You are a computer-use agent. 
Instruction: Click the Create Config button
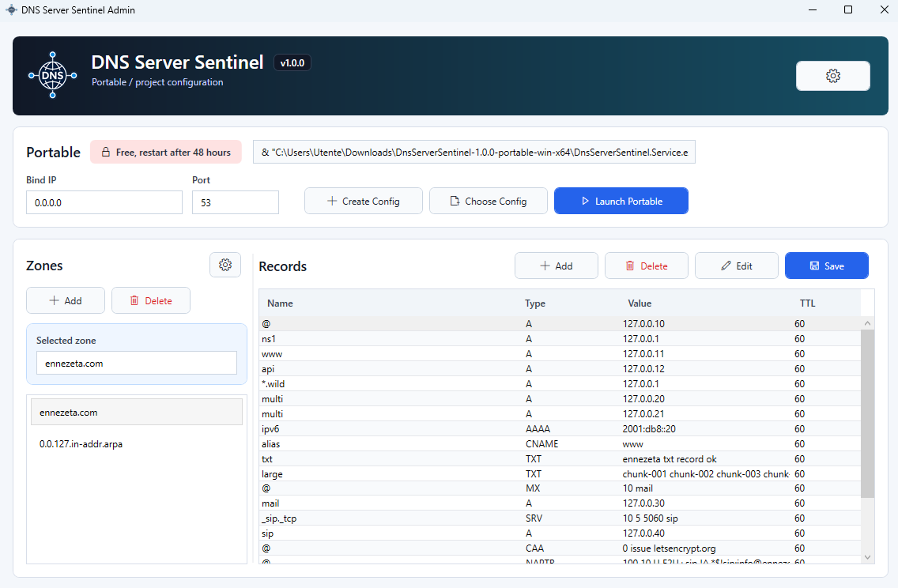pyautogui.click(x=363, y=201)
